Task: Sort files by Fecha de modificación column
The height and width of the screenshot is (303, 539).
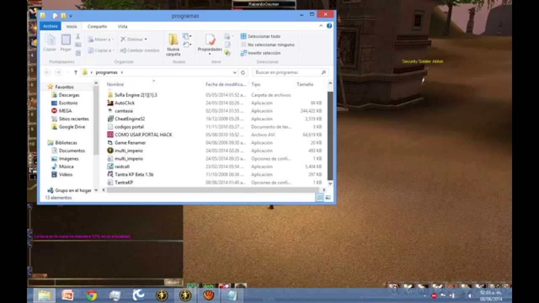Action: click(x=226, y=84)
